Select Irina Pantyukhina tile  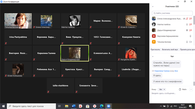point(18,37)
